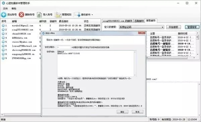The image size is (201, 122).
Task: Select the 126.com account address
Action: 21,34
